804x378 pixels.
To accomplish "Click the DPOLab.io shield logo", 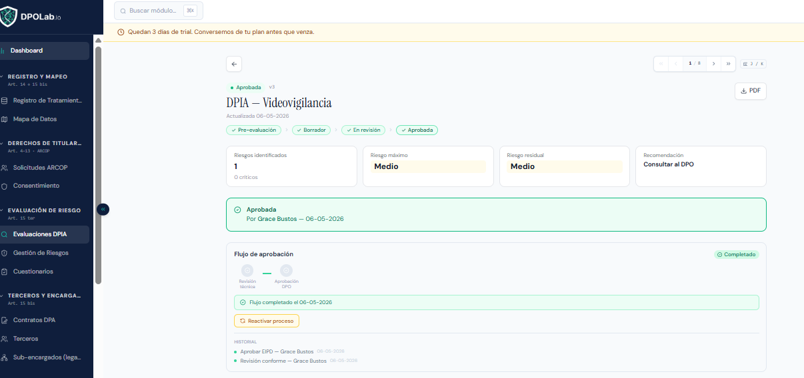I will pyautogui.click(x=8, y=15).
